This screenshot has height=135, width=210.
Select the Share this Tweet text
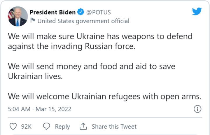tap(114, 127)
